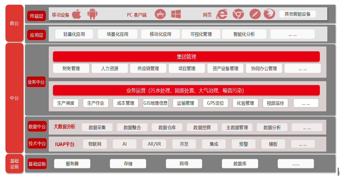Select the AR/VR box

point(154,144)
